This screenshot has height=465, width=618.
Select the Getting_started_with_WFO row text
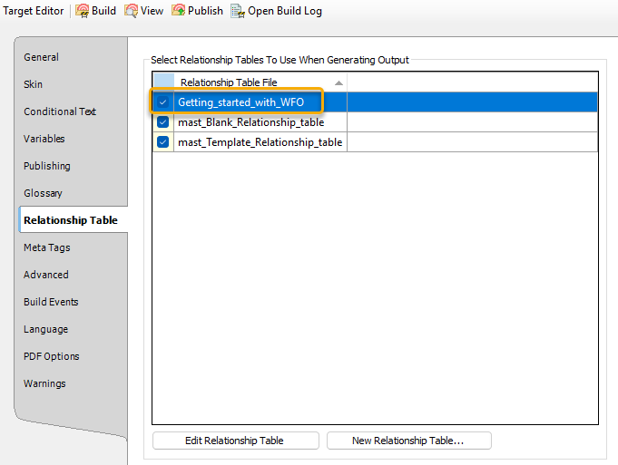(240, 102)
